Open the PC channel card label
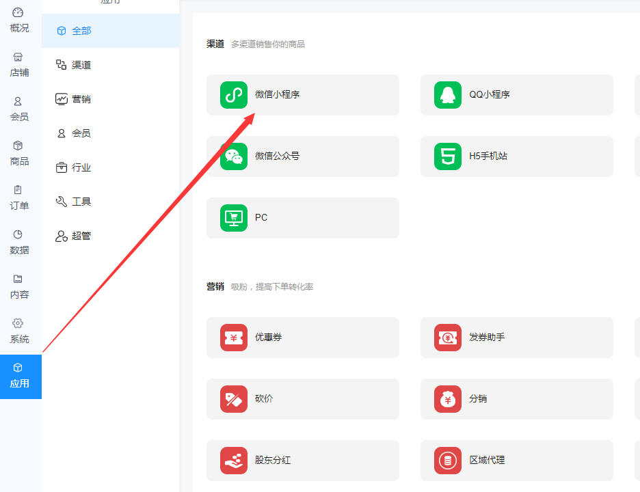The height and width of the screenshot is (492, 640). 261,217
